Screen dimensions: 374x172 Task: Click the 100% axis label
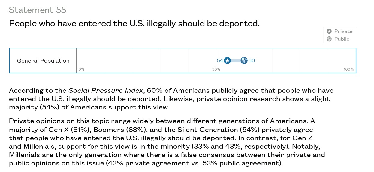348,69
